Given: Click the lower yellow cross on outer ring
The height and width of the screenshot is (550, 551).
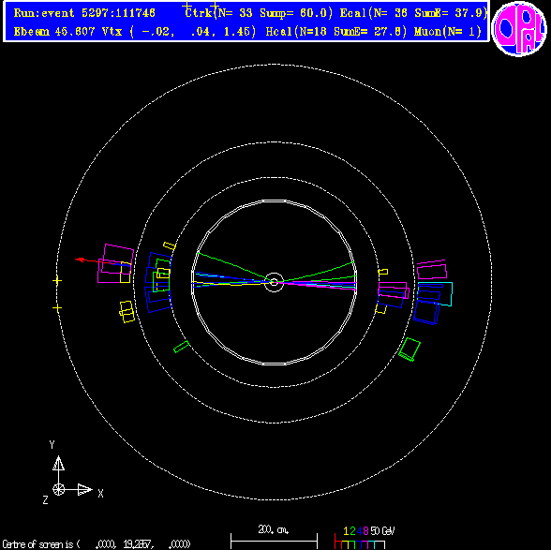Looking at the screenshot, I should (57, 308).
